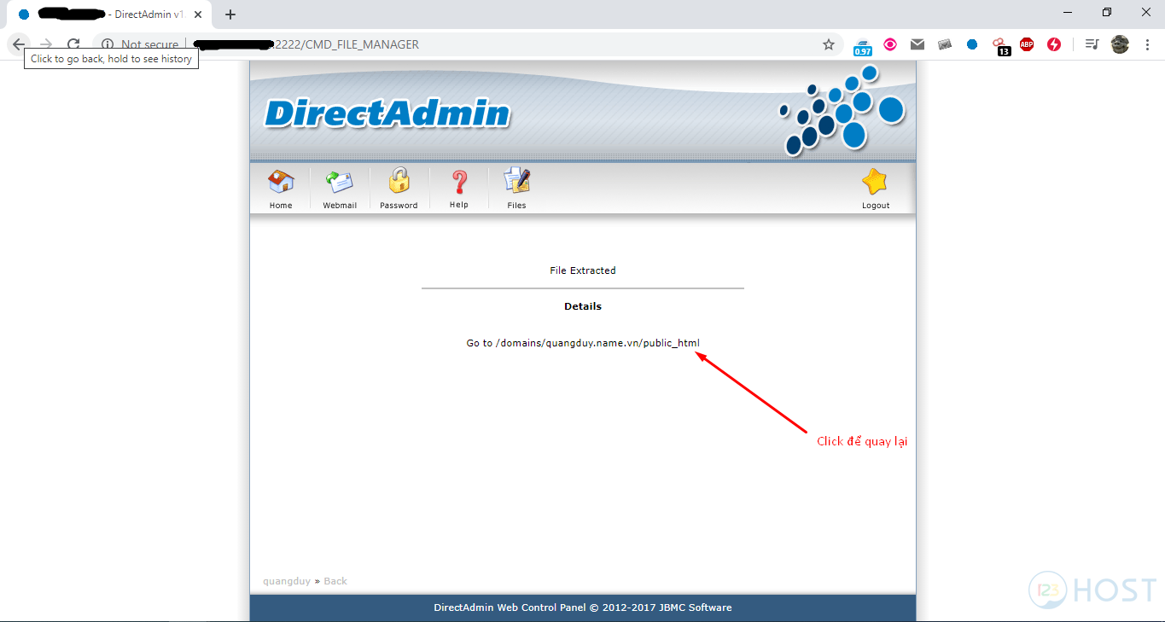Image resolution: width=1165 pixels, height=622 pixels.
Task: Click the gray car-shaped extension icon
Action: click(945, 44)
